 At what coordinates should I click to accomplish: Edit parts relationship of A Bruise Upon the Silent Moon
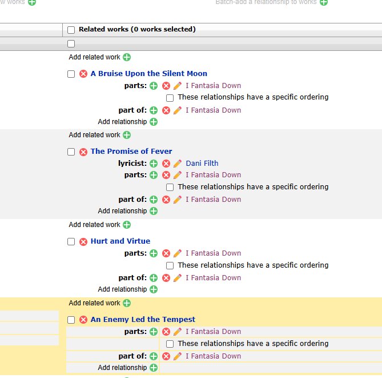pyautogui.click(x=178, y=86)
